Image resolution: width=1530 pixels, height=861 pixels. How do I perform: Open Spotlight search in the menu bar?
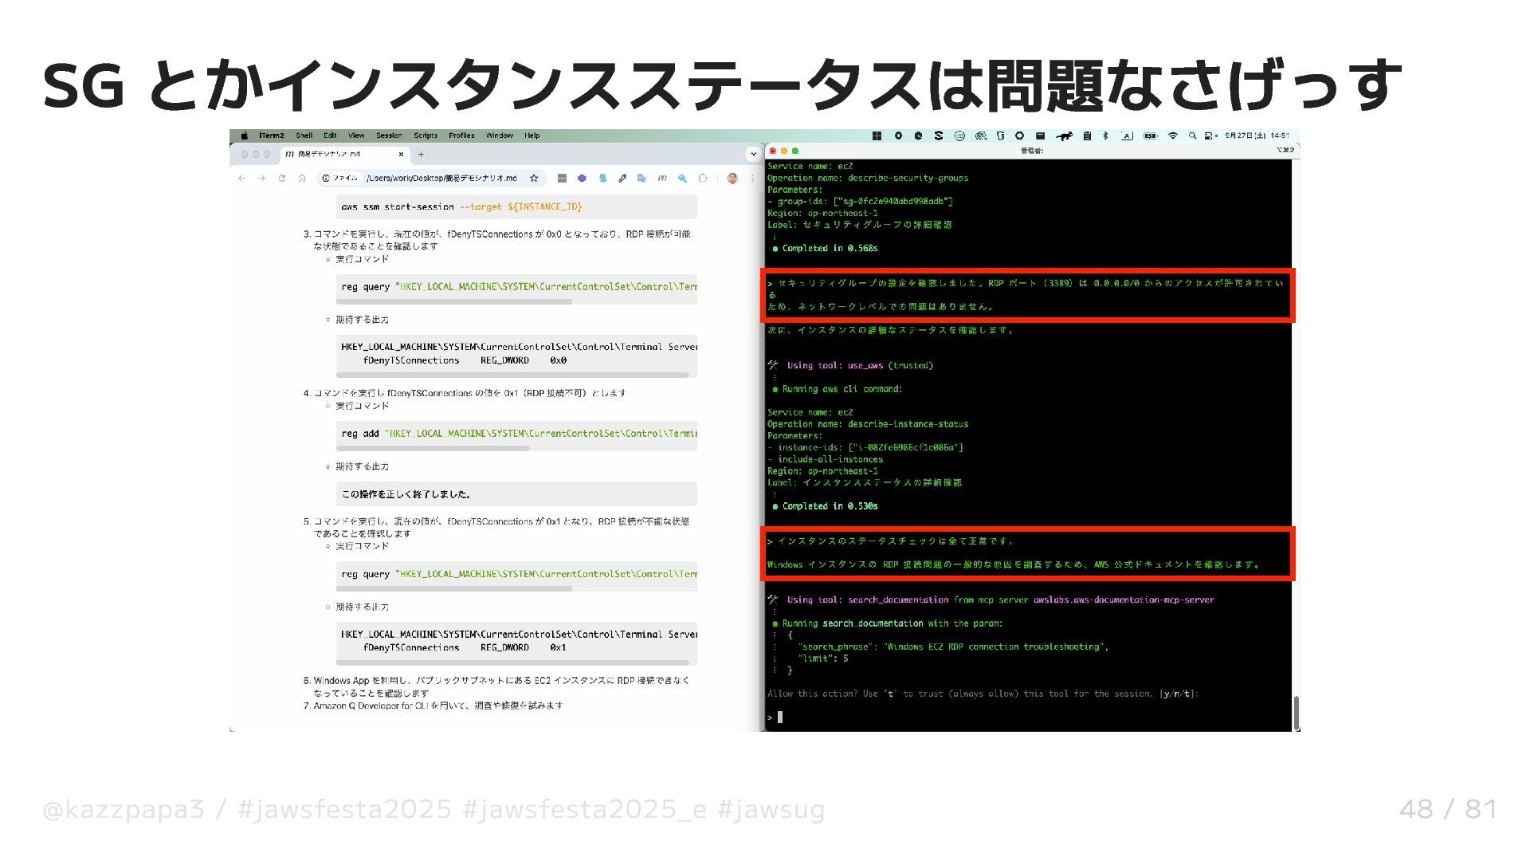(x=1192, y=136)
